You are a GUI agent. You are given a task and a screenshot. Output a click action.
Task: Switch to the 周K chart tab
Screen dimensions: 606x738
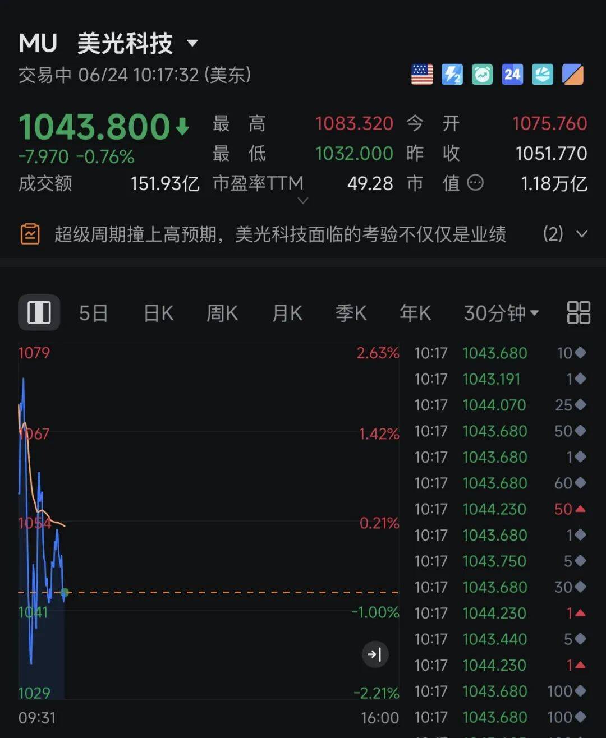pos(222,313)
